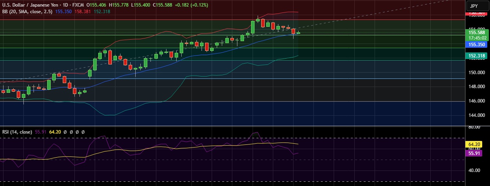This screenshot has height=186, width=490.
Task: Click the teal BB lower value in legend
Action: click(x=102, y=12)
